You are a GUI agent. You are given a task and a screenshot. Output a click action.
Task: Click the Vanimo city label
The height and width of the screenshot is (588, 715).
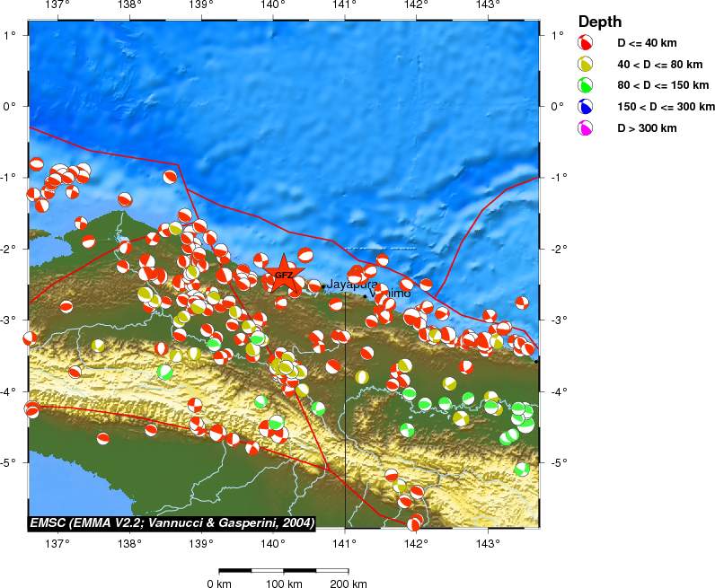391,294
